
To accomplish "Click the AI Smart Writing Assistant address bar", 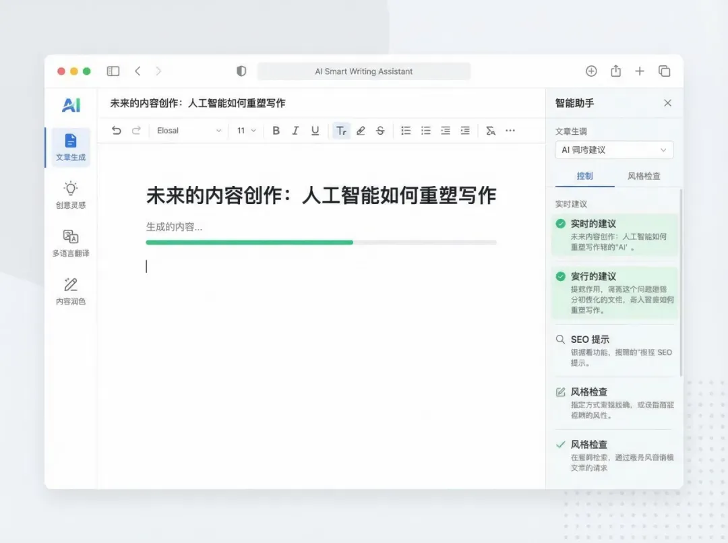I will pos(363,71).
